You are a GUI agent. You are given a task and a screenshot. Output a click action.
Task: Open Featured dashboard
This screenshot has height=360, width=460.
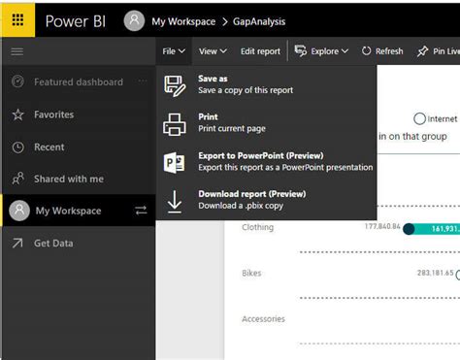tap(79, 82)
